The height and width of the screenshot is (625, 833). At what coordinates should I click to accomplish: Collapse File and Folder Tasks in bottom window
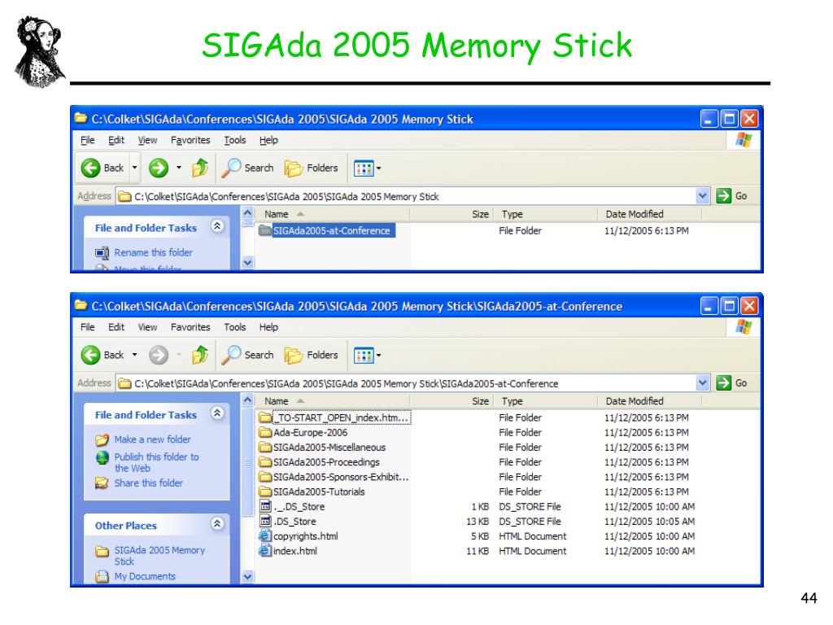tap(217, 413)
